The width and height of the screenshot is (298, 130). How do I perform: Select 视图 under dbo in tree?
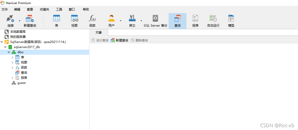pyautogui.click(x=24, y=62)
